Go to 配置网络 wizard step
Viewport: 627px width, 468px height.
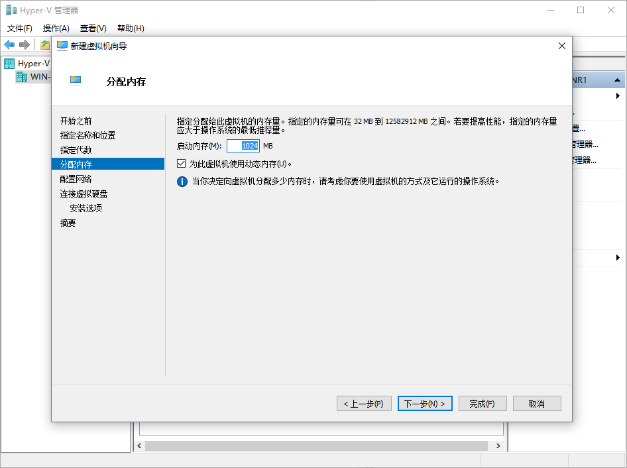pos(76,179)
